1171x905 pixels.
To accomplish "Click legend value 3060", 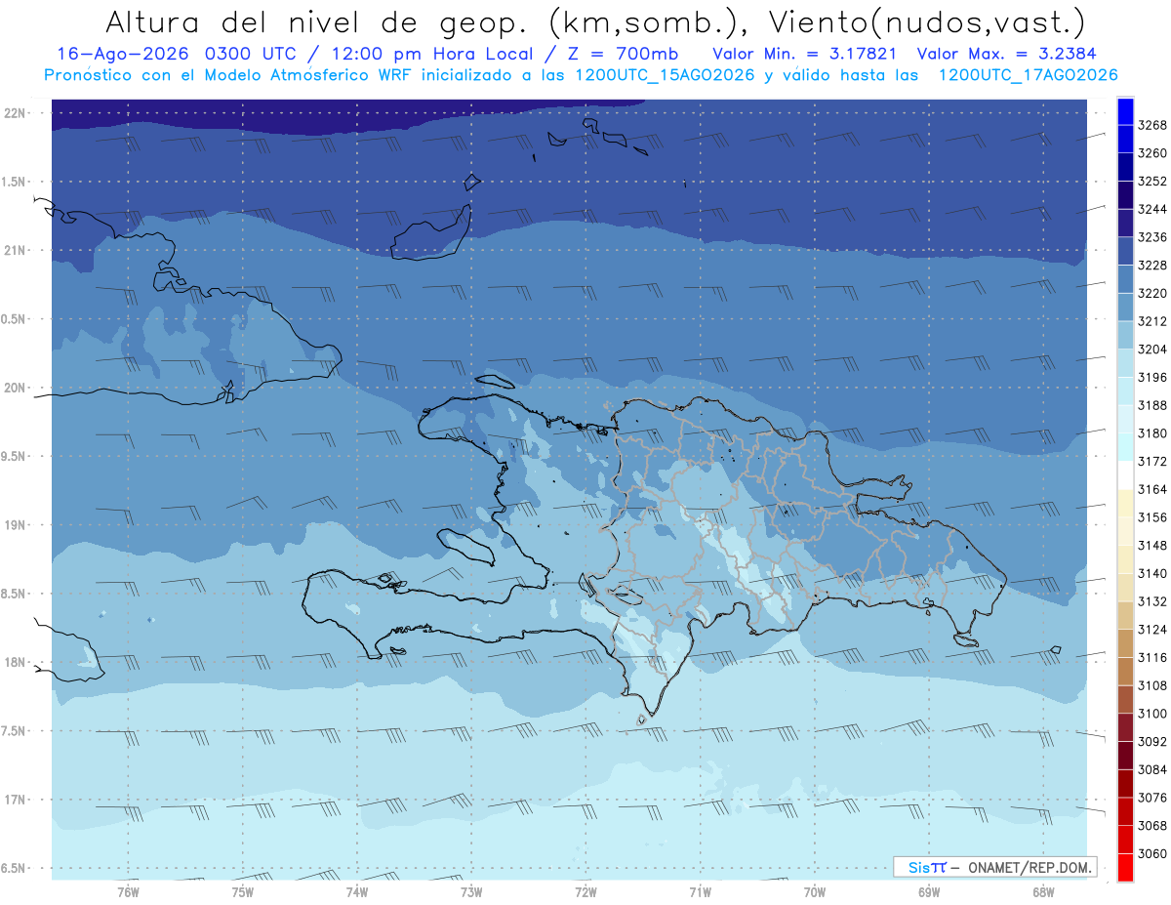I will pos(1152,853).
